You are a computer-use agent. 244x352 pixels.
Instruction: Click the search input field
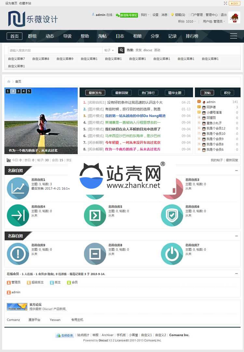click(x=55, y=50)
